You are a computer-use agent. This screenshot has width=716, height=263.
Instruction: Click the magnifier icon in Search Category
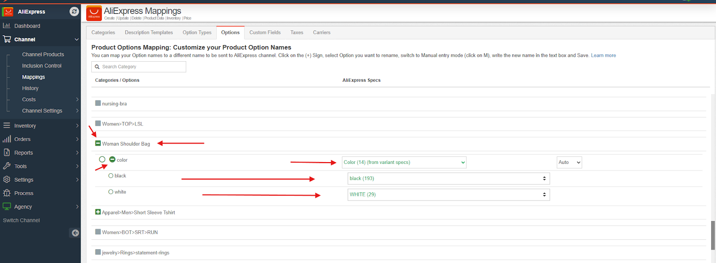[97, 67]
